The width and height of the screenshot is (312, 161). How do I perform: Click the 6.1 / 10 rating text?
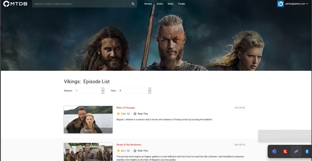tap(125, 151)
